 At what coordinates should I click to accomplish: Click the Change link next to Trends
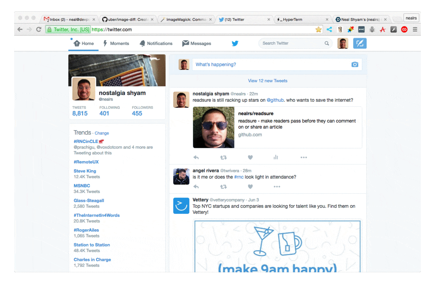click(x=102, y=133)
